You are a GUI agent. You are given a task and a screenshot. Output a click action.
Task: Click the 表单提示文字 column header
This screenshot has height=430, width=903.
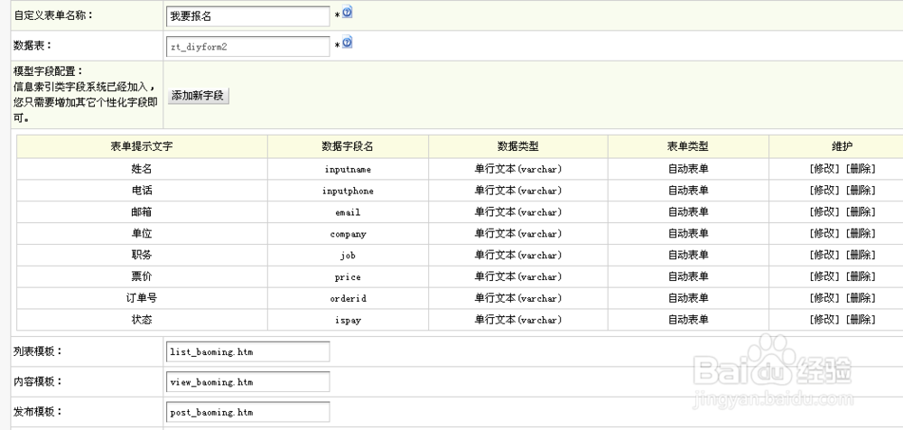[x=142, y=146]
